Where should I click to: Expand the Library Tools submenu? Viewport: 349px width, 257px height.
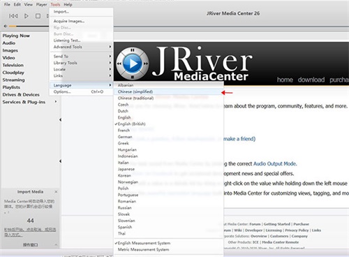click(81, 63)
